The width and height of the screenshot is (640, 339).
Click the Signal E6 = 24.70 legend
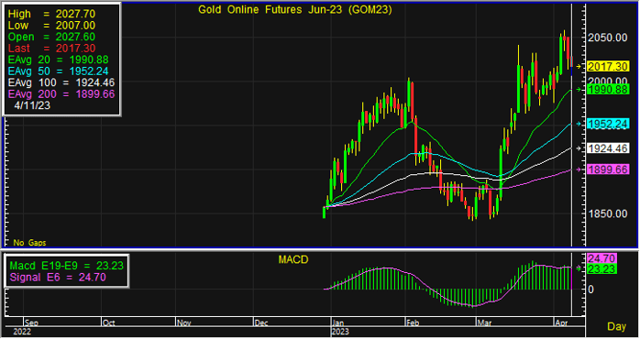pyautogui.click(x=58, y=278)
